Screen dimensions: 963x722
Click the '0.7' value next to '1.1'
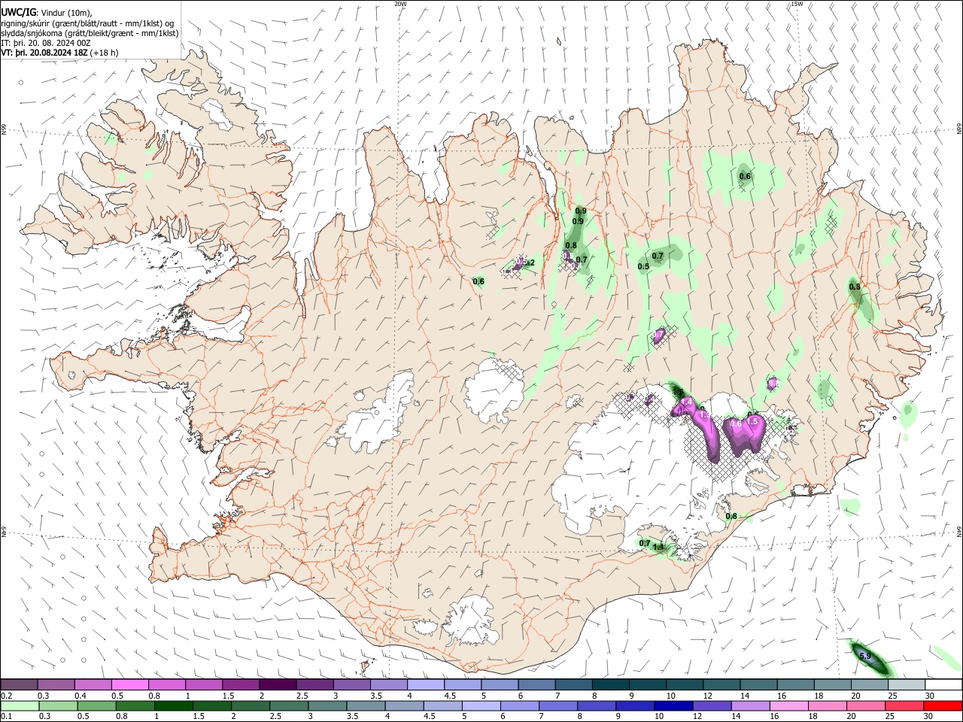click(x=645, y=543)
